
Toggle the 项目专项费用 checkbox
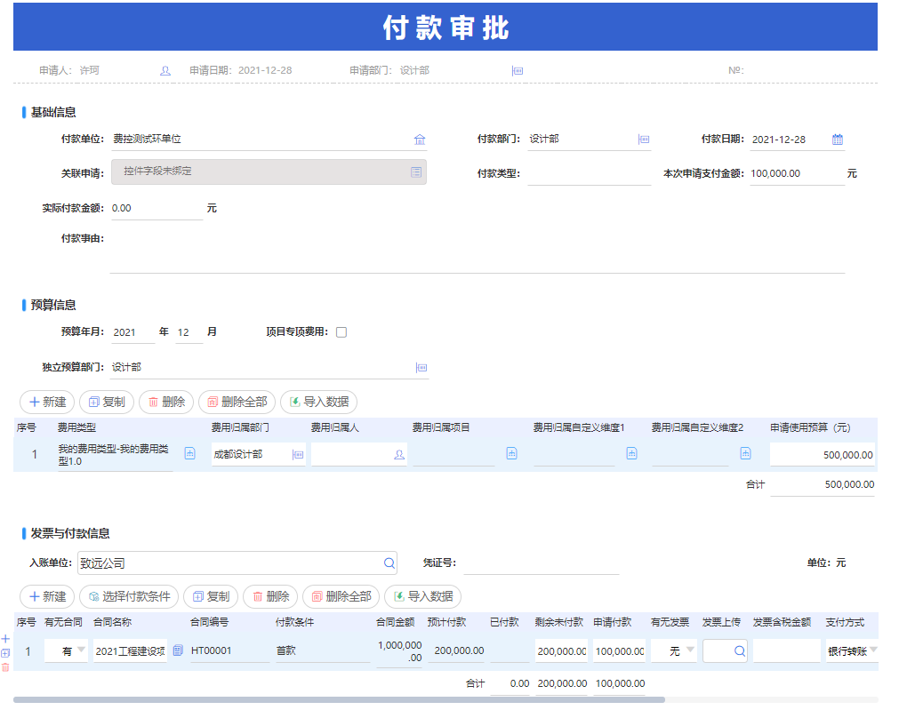[x=341, y=331]
